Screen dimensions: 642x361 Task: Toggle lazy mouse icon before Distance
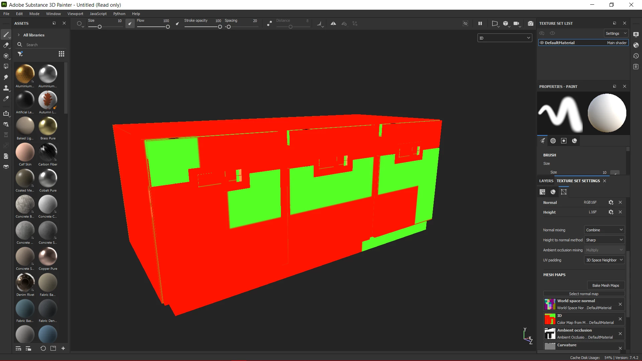[269, 23]
